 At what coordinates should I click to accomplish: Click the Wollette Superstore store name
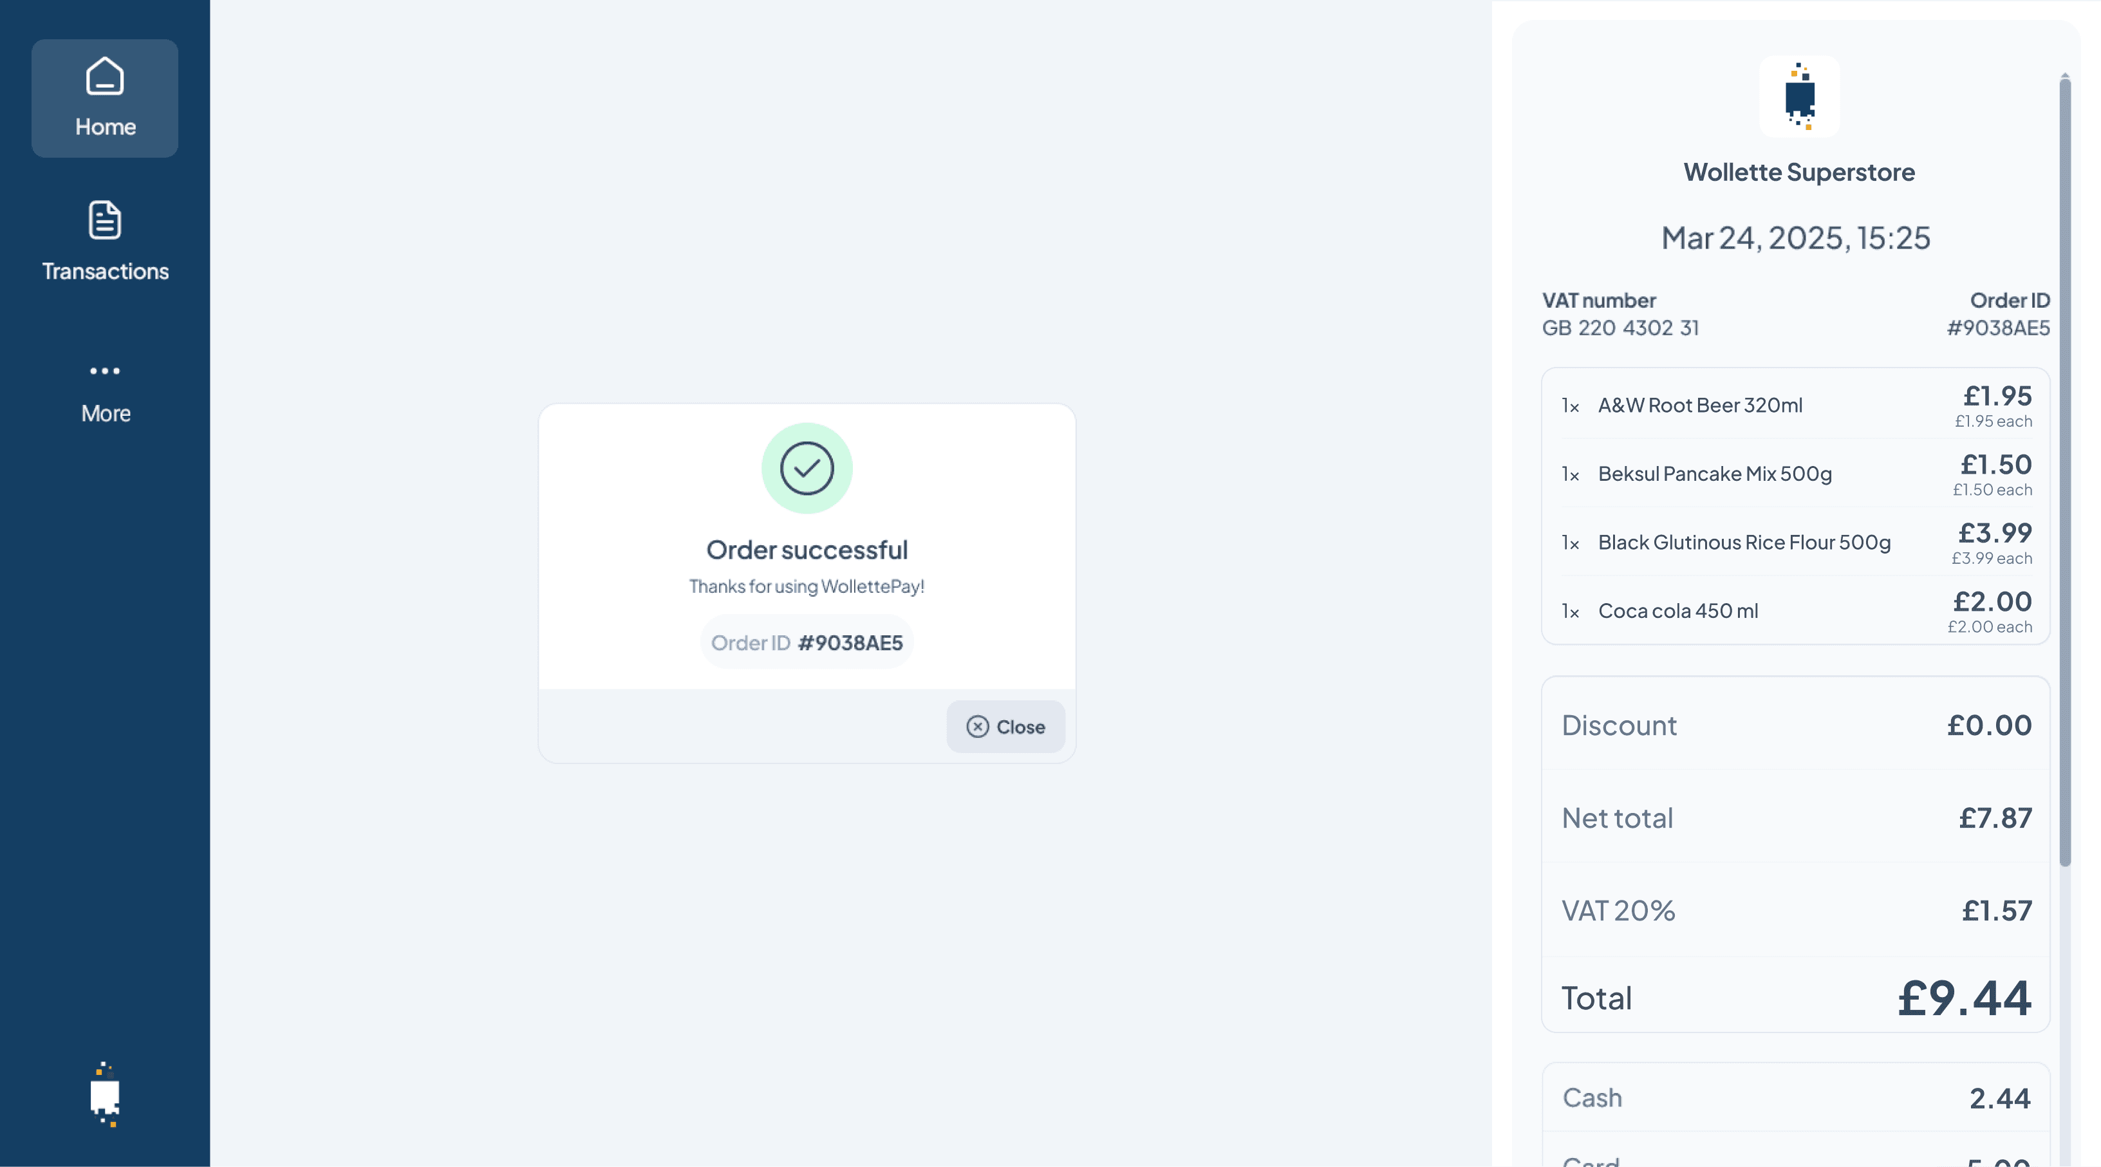[1799, 172]
